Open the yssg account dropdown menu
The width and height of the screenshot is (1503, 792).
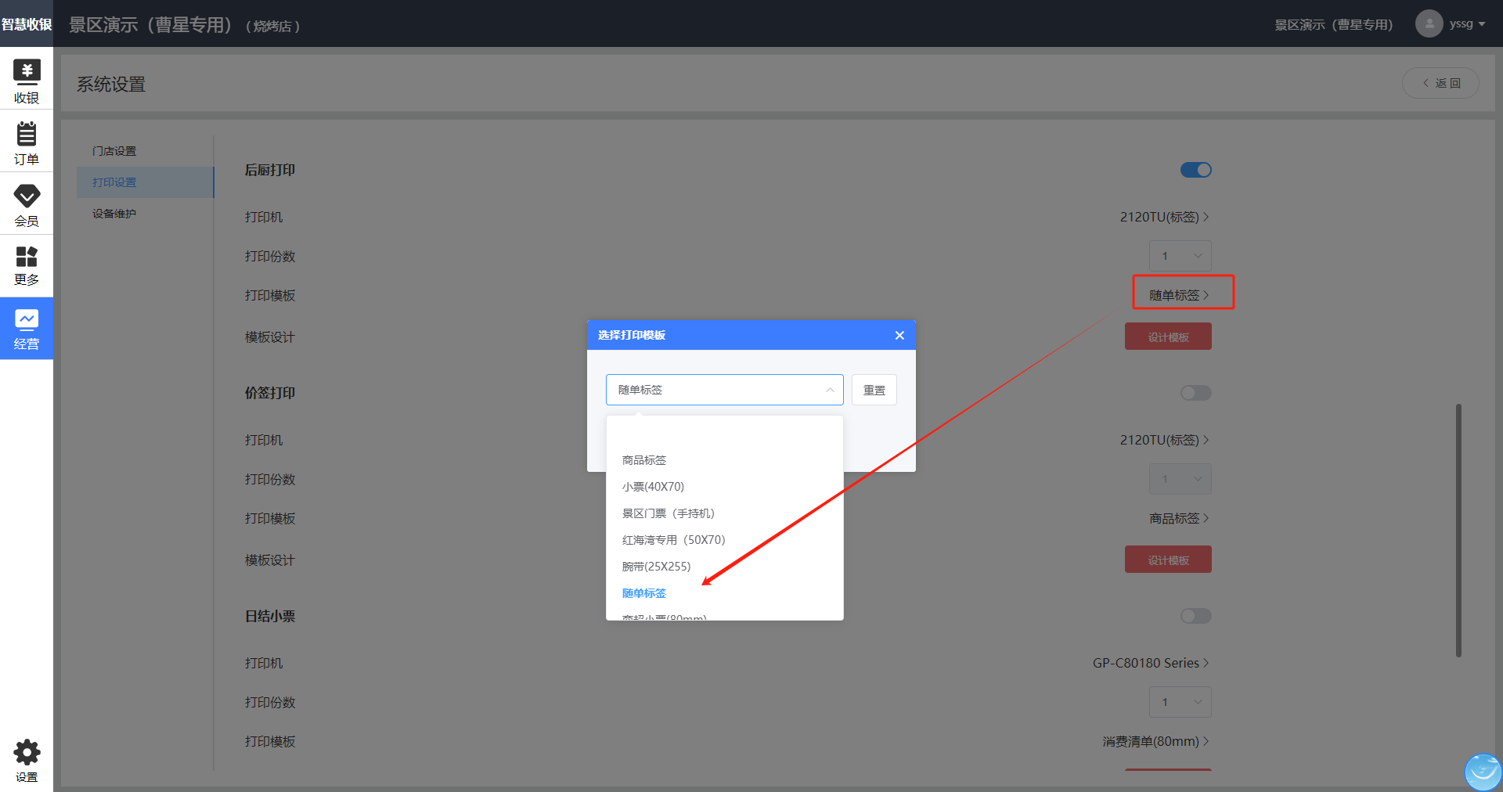click(1466, 23)
